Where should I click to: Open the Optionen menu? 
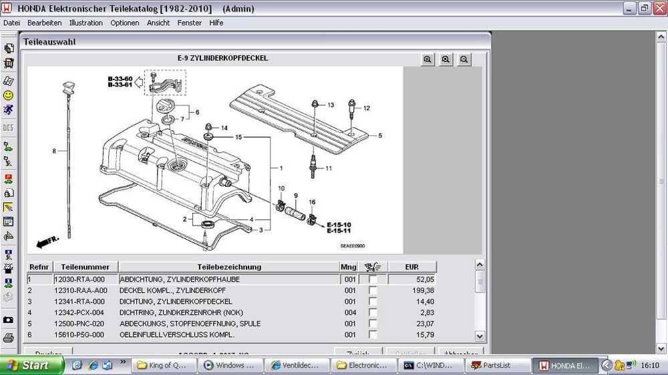click(x=125, y=23)
